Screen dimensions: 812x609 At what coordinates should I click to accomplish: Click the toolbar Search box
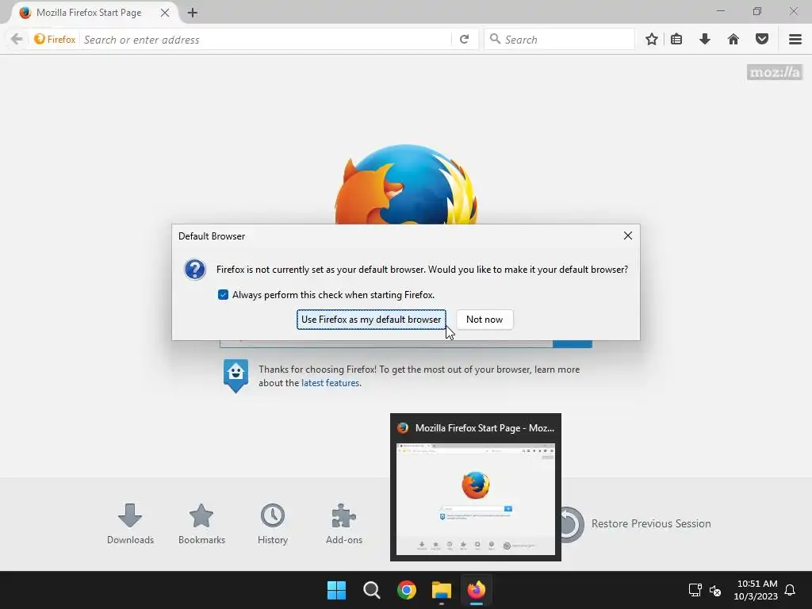coord(559,40)
